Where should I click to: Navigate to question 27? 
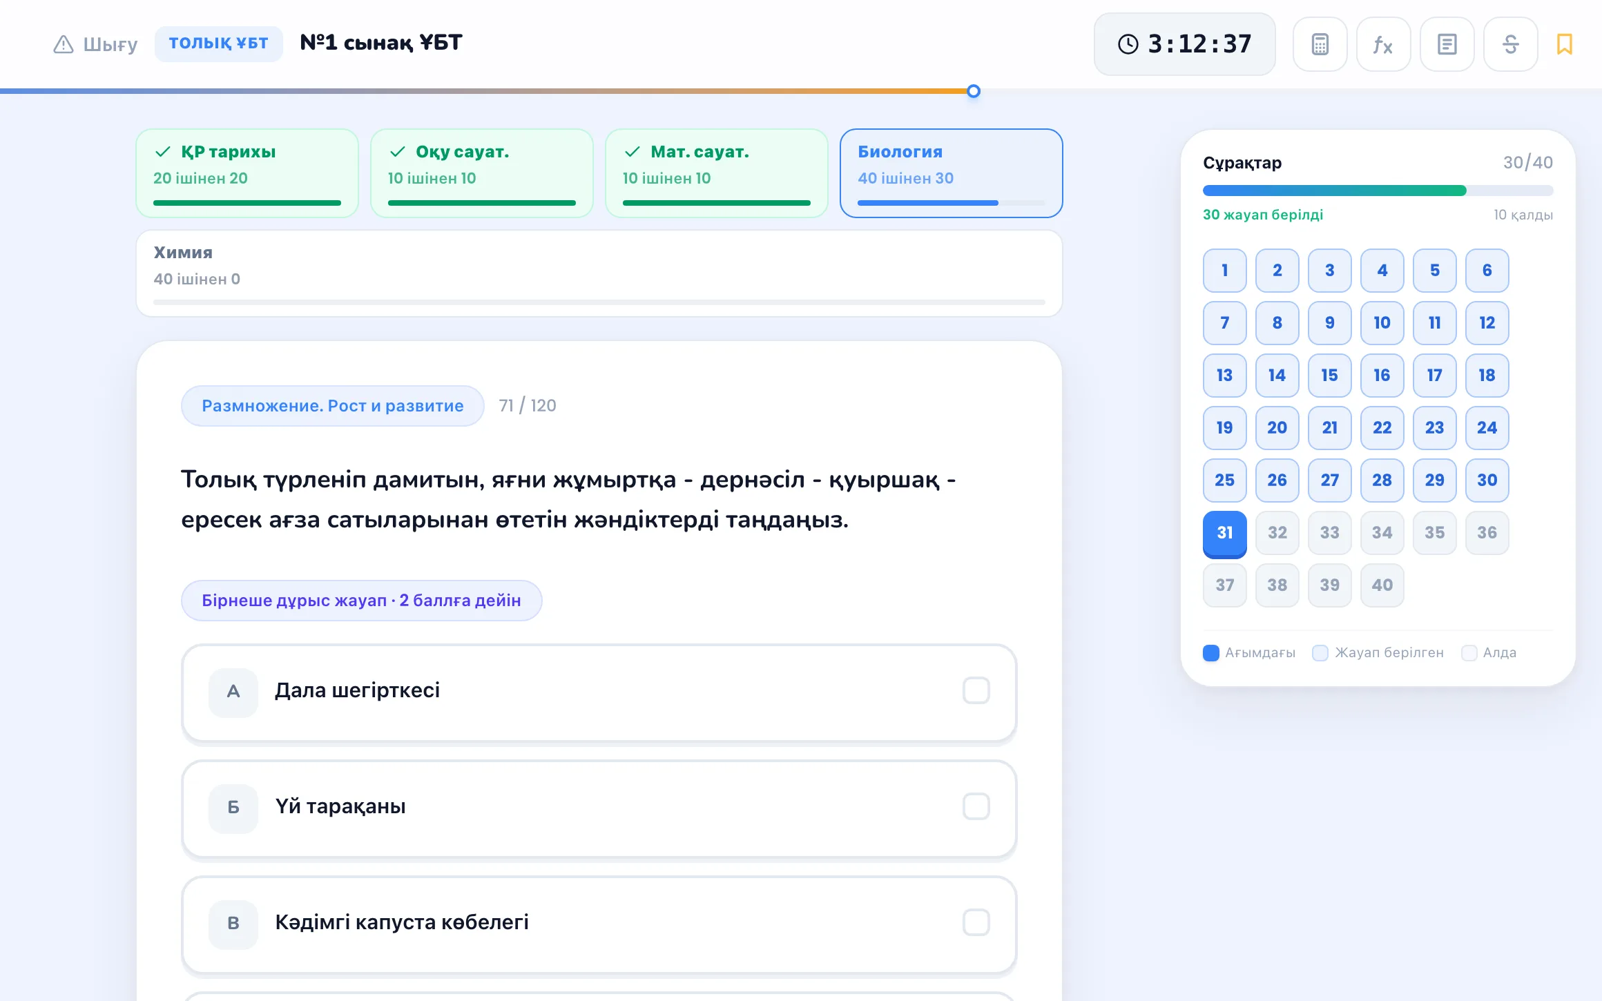point(1329,480)
